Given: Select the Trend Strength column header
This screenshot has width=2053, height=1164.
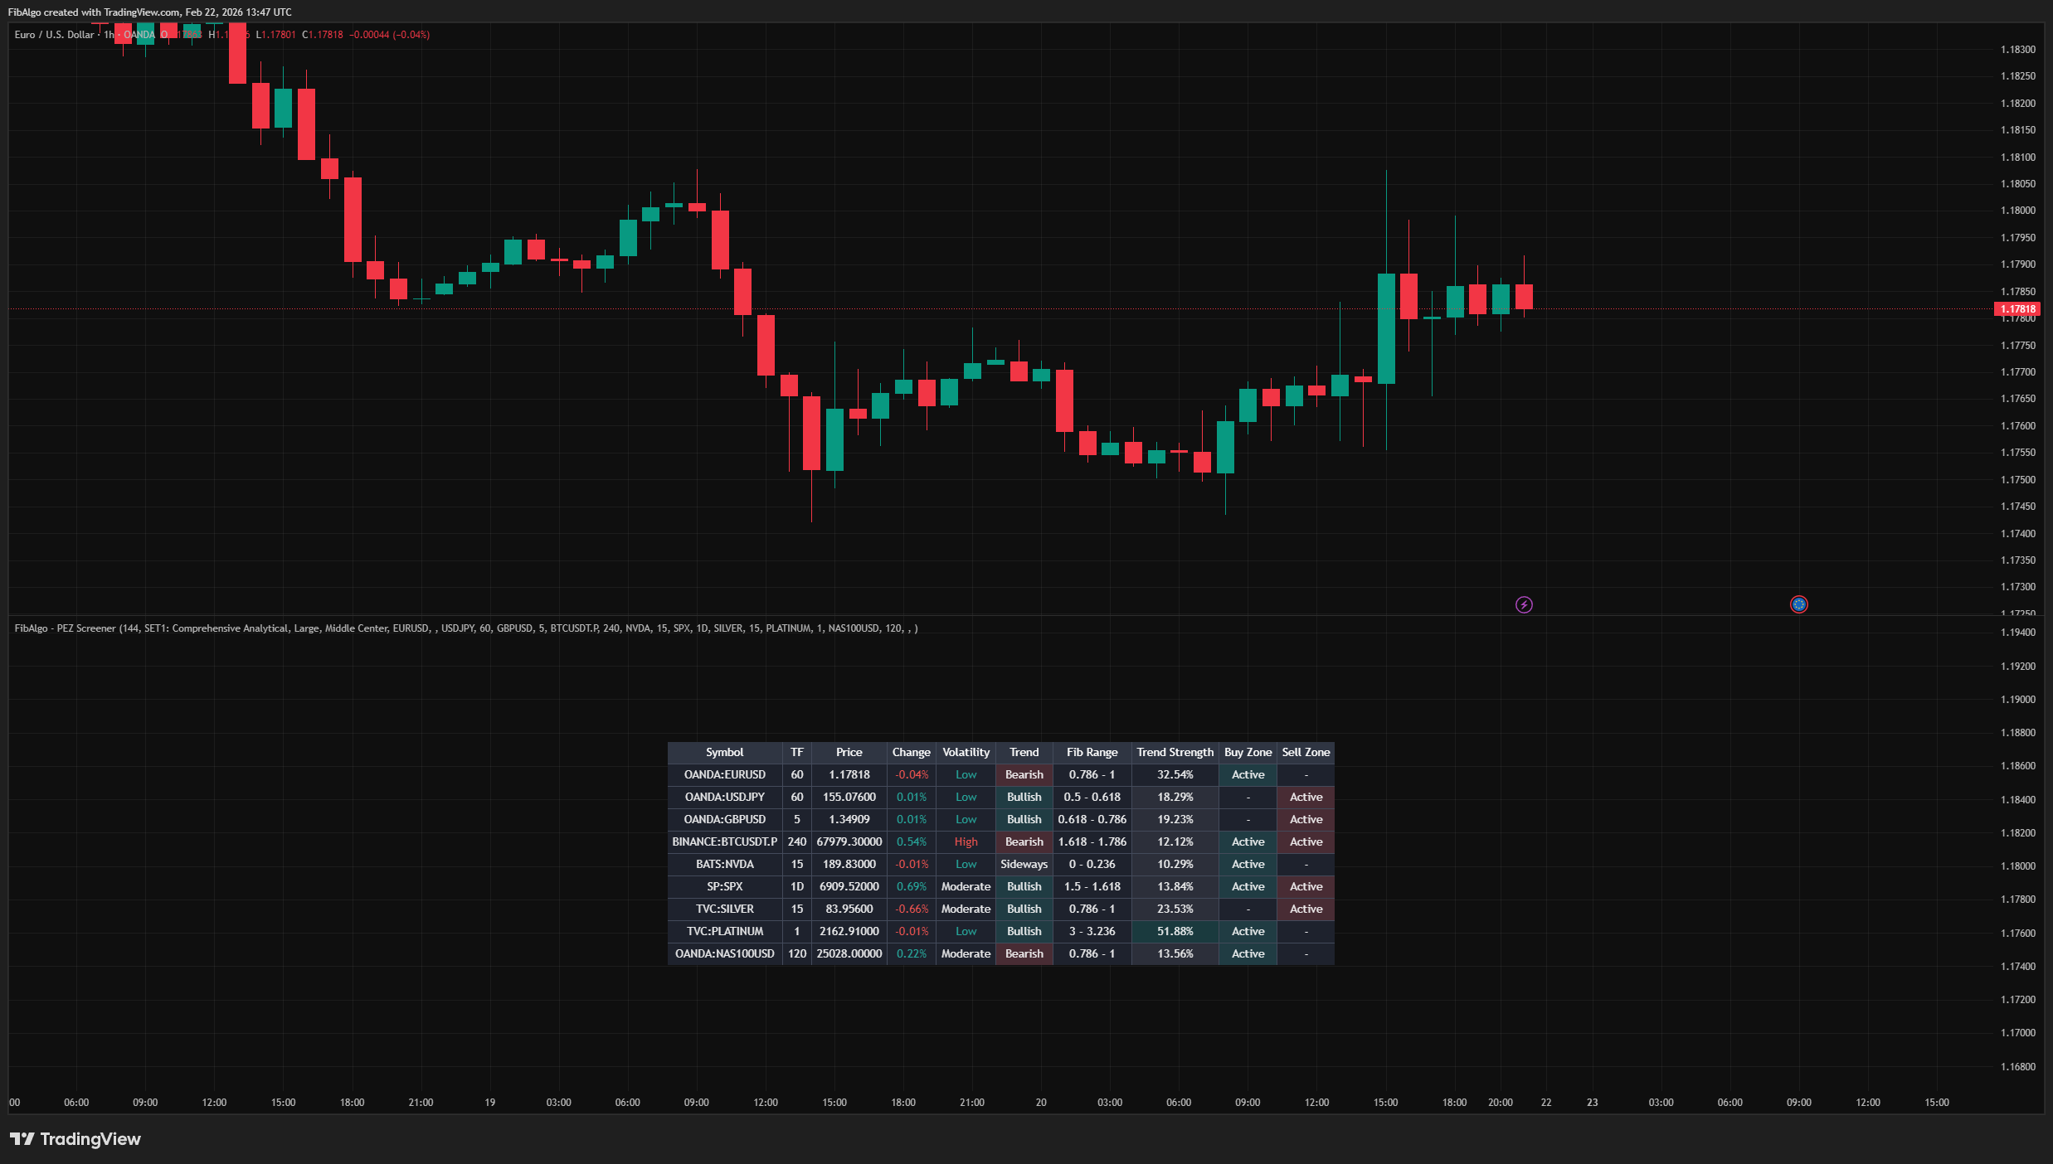Looking at the screenshot, I should (x=1175, y=752).
